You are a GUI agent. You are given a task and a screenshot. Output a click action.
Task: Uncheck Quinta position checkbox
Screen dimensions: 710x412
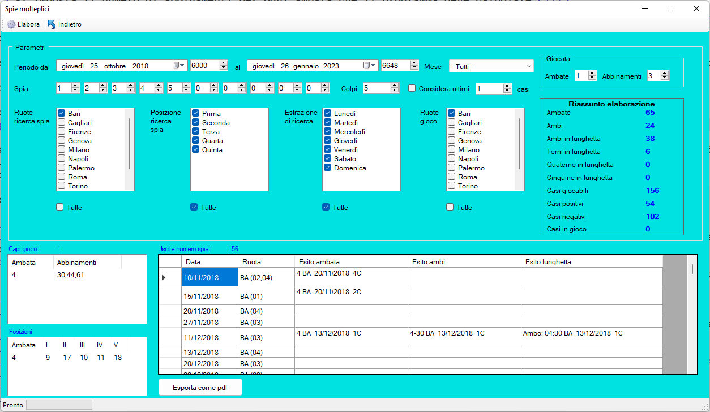tap(196, 149)
